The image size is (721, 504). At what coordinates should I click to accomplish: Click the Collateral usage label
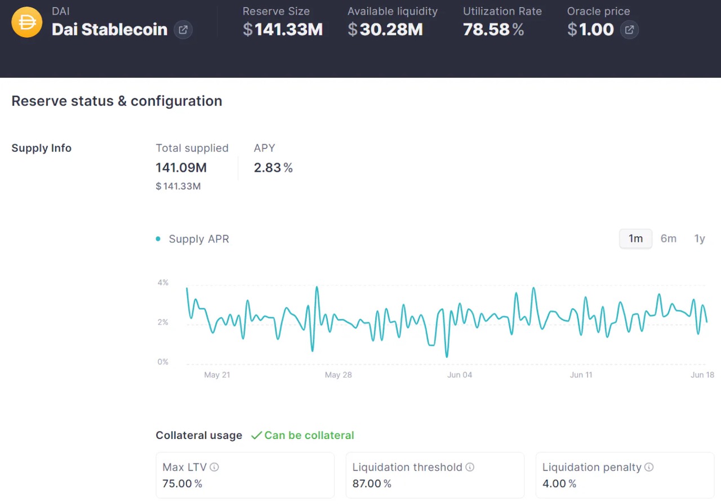pos(199,435)
